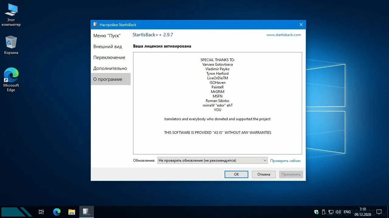
Task: Click the "AS IS" WITHOUT ANY WARRANTIES line
Action: pyautogui.click(x=218, y=133)
